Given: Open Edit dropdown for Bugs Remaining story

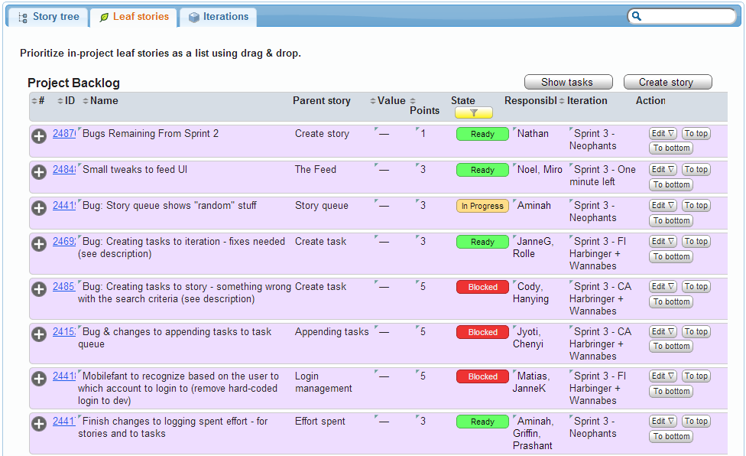Looking at the screenshot, I should coord(663,133).
